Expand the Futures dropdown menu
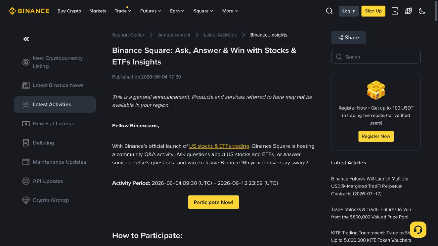 [151, 11]
